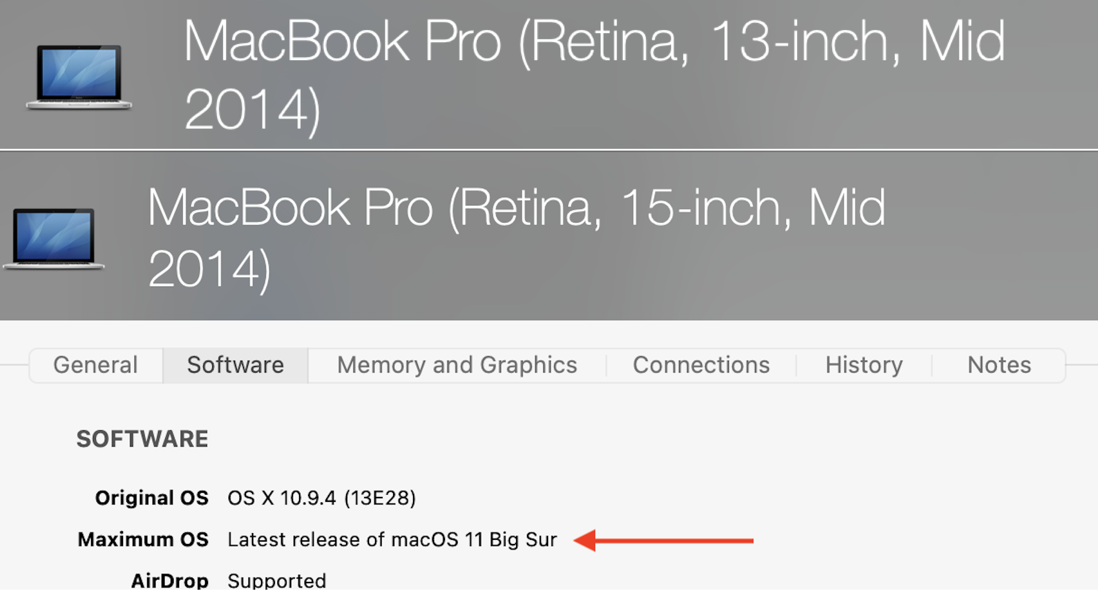This screenshot has width=1098, height=594.
Task: Click the Maximum OS label
Action: (x=143, y=539)
